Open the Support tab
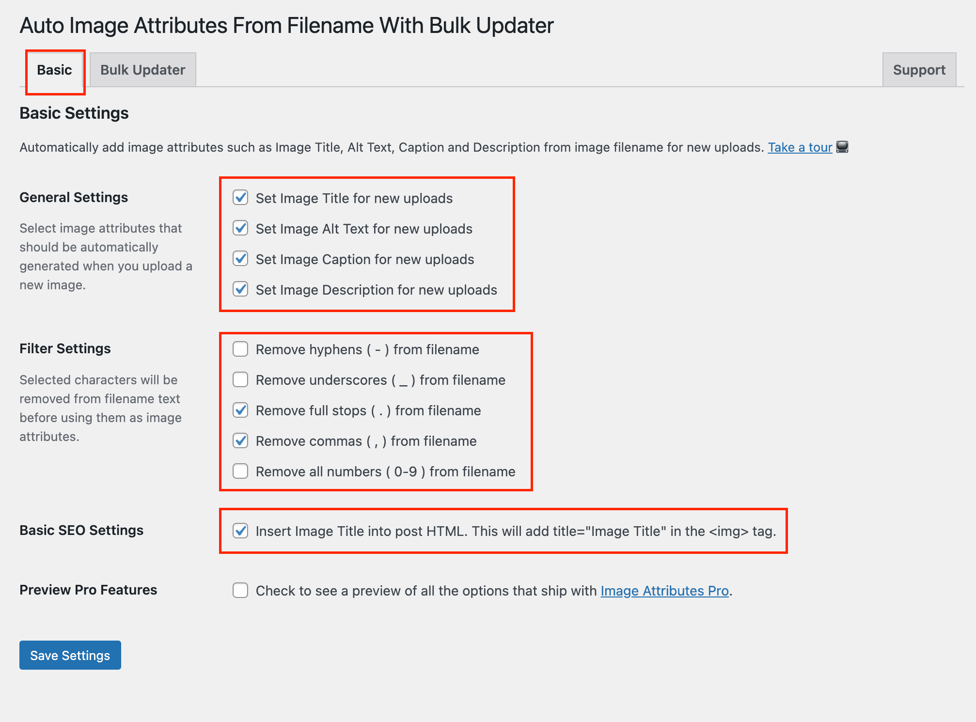This screenshot has height=722, width=976. (x=919, y=70)
